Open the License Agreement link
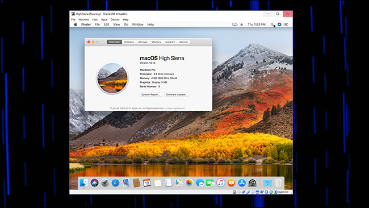 pyautogui.click(x=175, y=109)
